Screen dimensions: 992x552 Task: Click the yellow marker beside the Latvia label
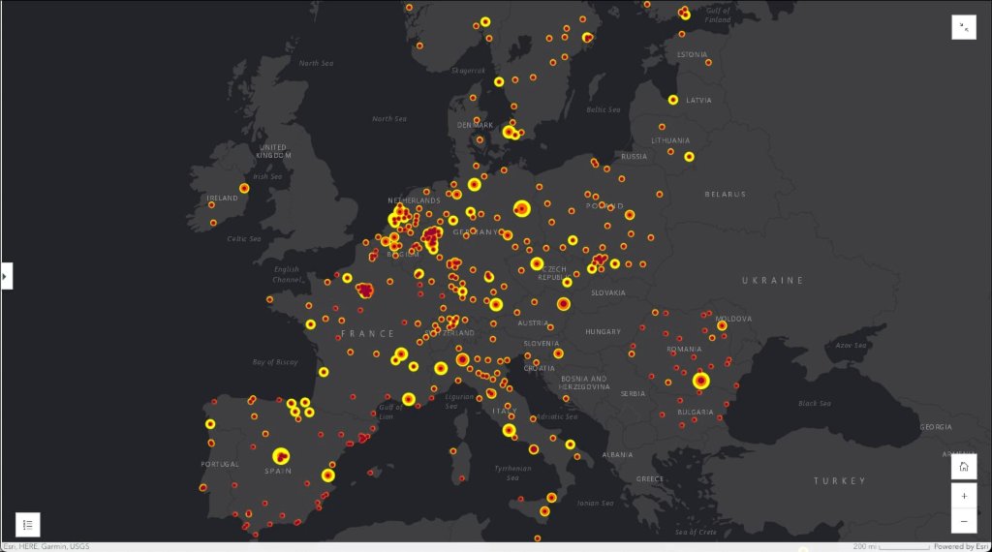tap(673, 100)
